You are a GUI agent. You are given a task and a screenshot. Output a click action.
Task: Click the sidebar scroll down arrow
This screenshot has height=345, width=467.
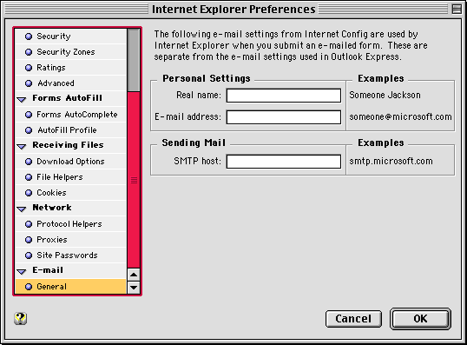(x=134, y=288)
